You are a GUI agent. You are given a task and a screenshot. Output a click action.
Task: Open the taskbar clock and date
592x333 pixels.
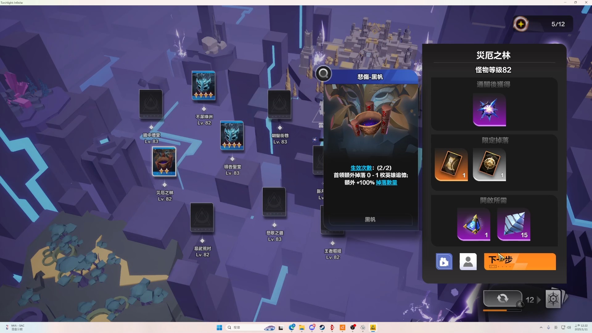[x=581, y=327]
